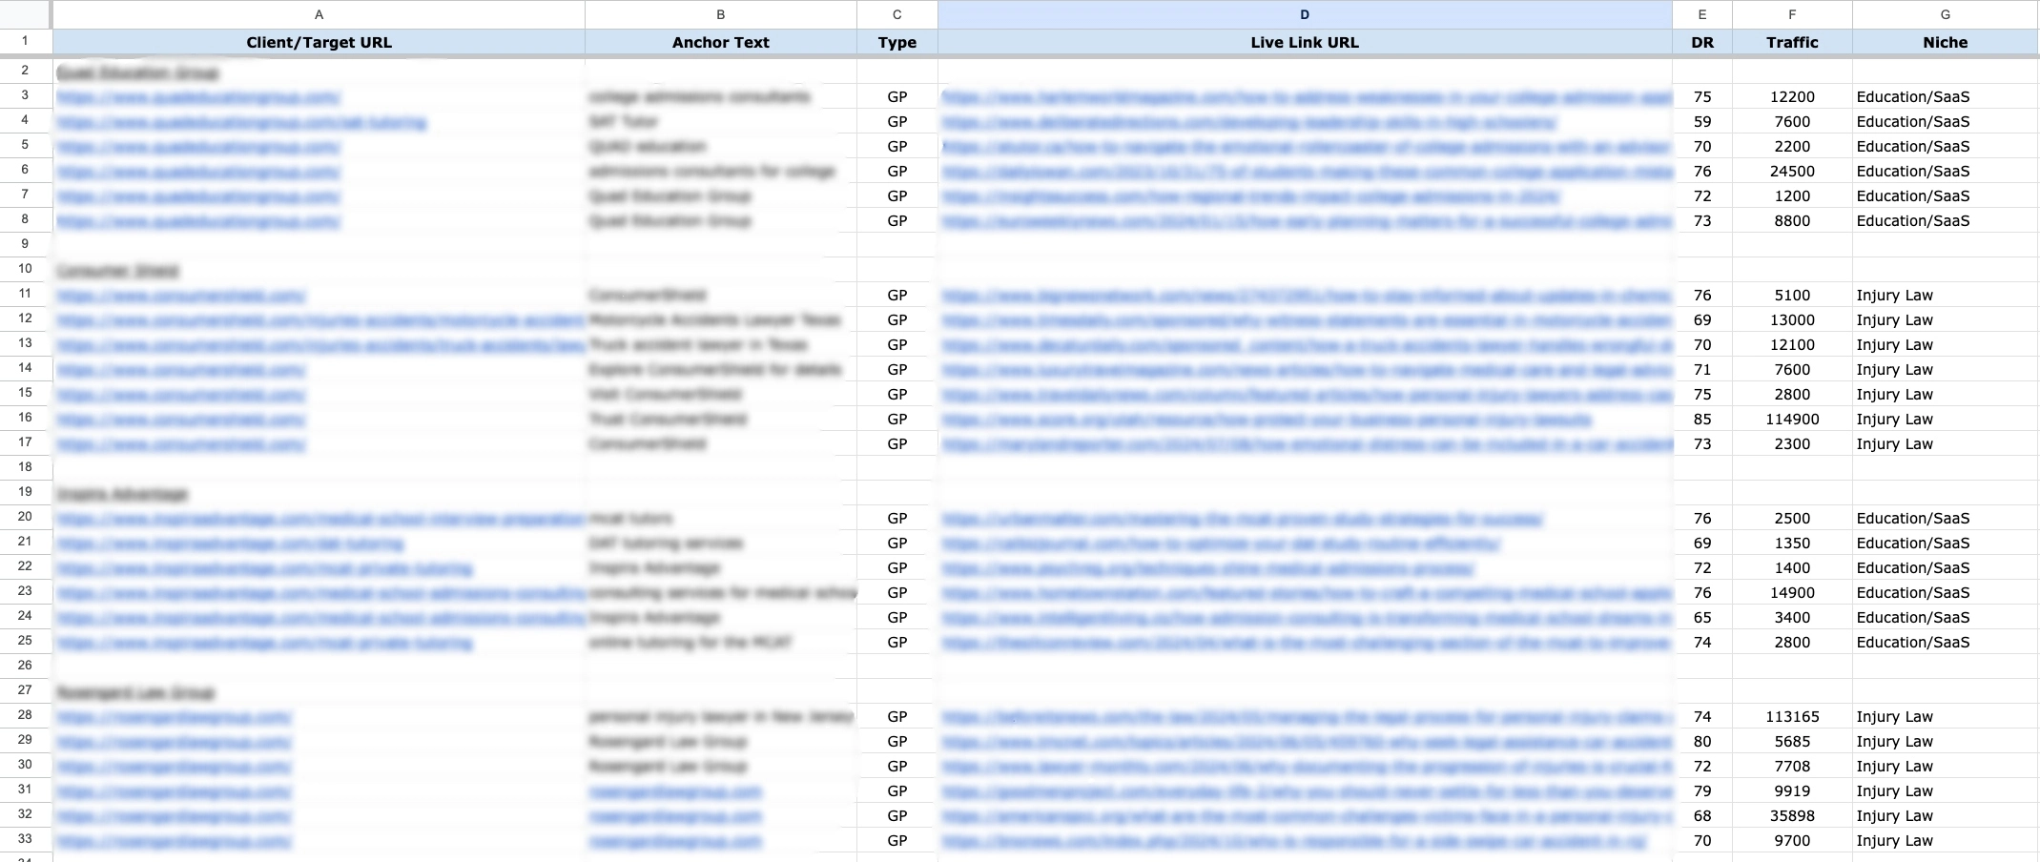The width and height of the screenshot is (2040, 862).
Task: Click traffic value 35898
Action: pyautogui.click(x=1792, y=815)
